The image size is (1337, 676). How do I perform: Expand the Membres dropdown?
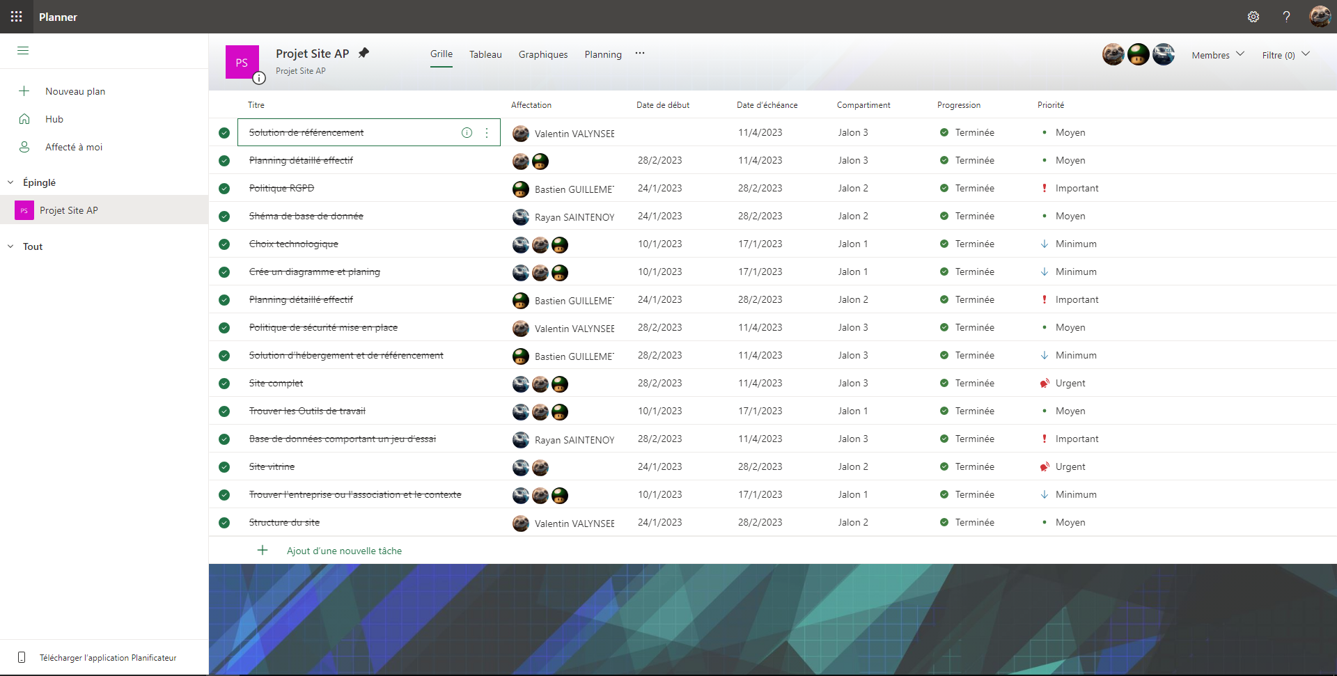click(x=1217, y=55)
